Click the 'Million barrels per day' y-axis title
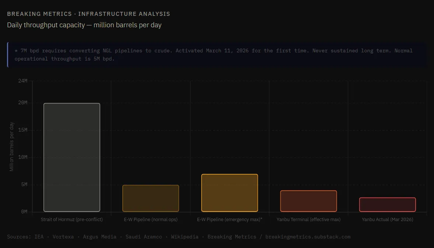 tap(12, 146)
